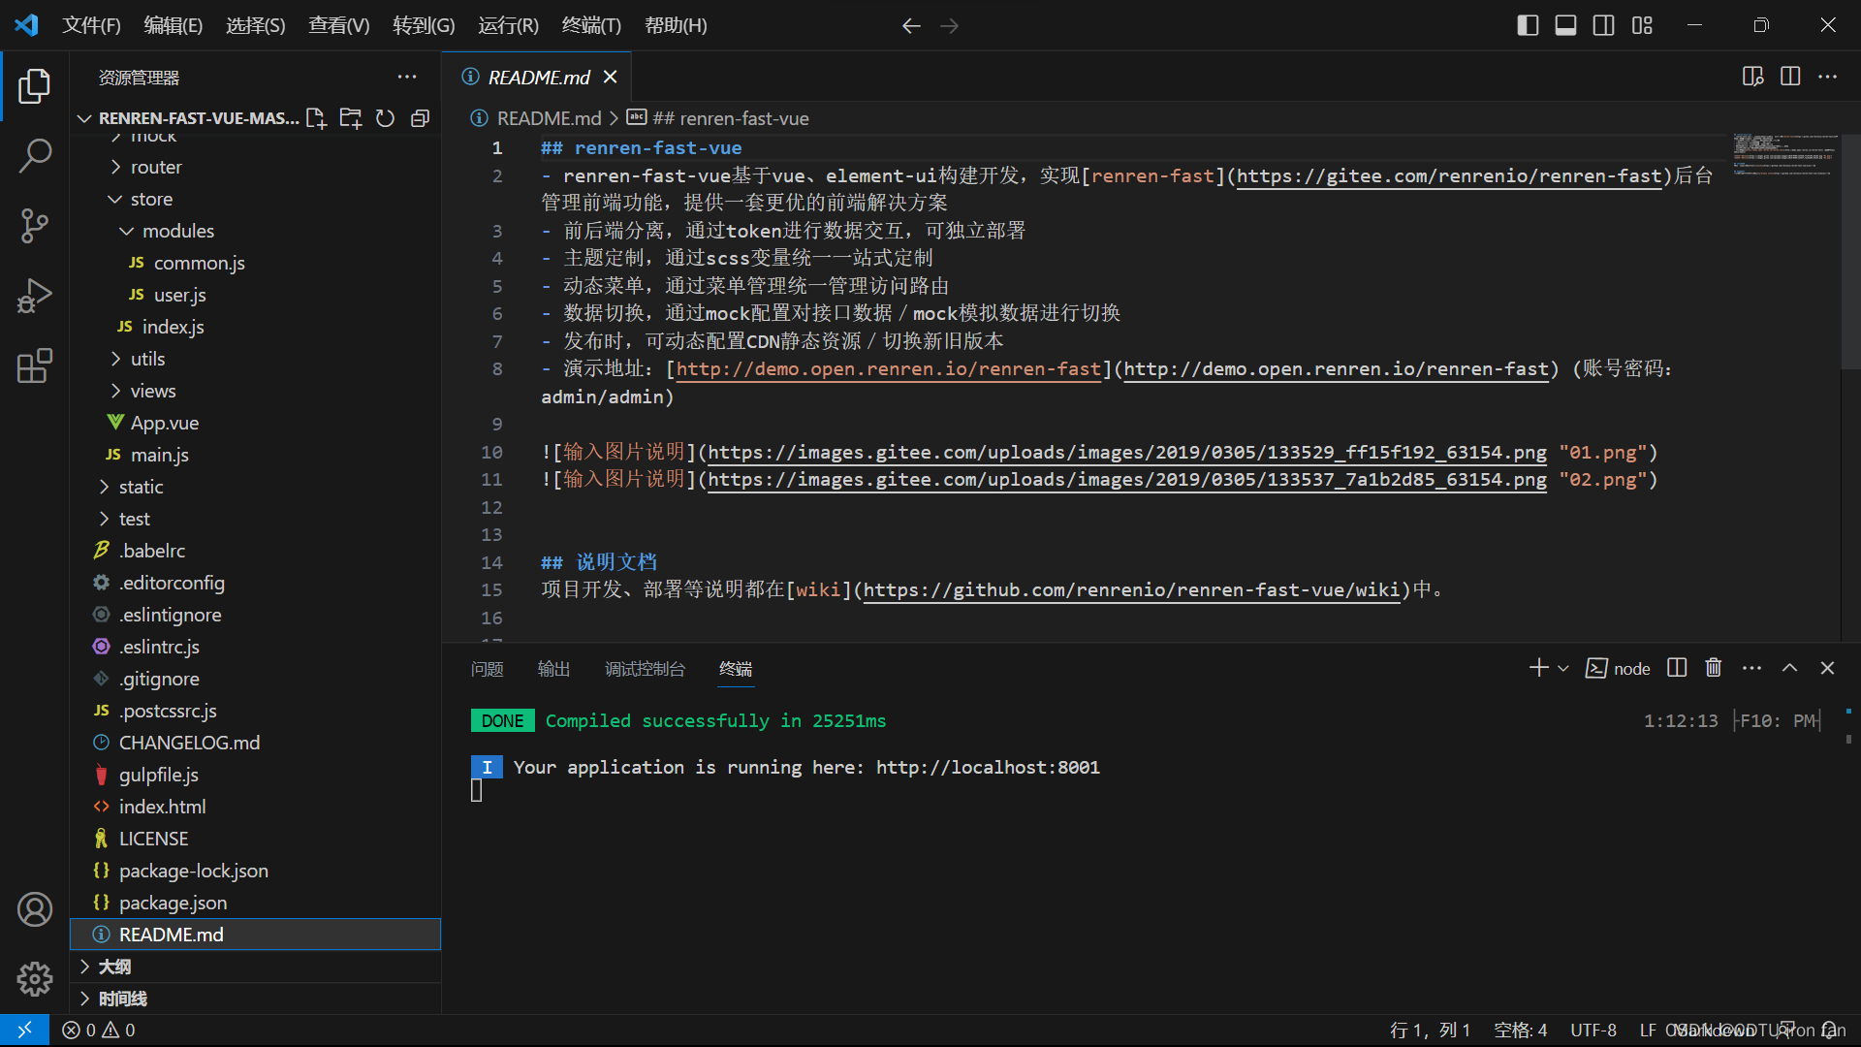
Task: Click the editor minimap preview
Action: (x=1785, y=155)
